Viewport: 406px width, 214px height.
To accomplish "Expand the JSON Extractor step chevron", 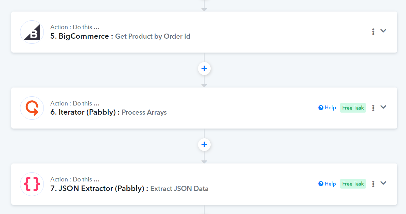I will click(x=383, y=183).
